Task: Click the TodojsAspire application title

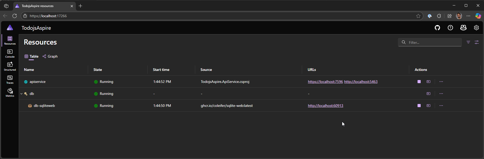Action: pyautogui.click(x=36, y=28)
